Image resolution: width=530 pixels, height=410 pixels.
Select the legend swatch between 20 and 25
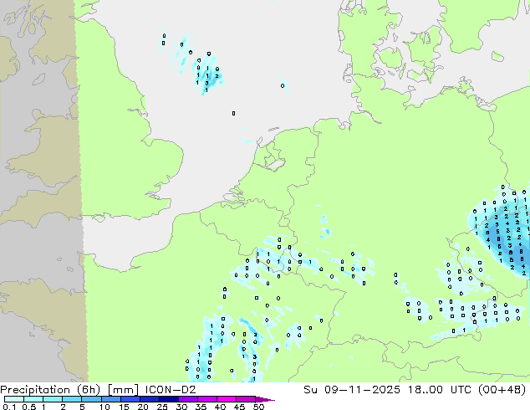pos(149,399)
